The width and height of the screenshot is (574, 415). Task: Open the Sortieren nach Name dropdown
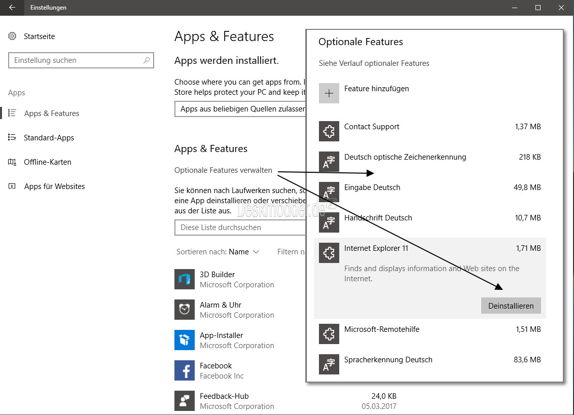[218, 252]
